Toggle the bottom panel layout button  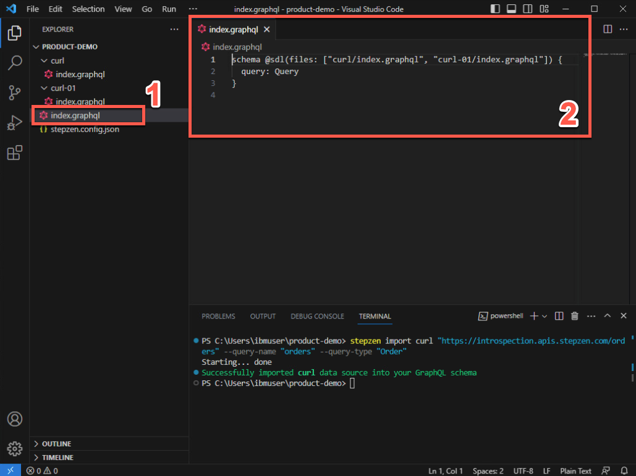pyautogui.click(x=511, y=9)
